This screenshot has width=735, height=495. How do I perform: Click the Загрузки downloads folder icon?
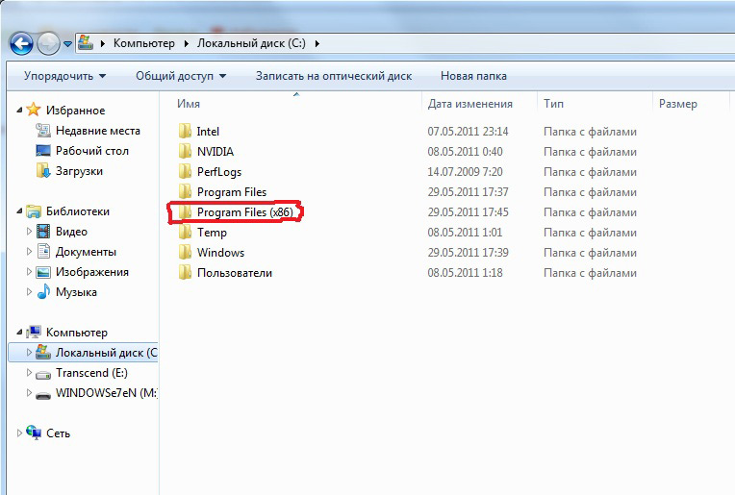(x=43, y=170)
